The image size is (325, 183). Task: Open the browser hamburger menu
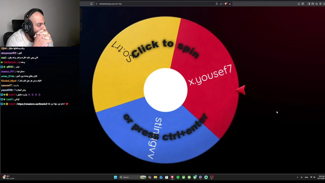pos(324,4)
